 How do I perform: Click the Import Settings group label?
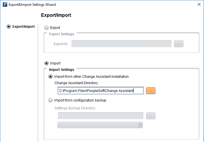click(61, 70)
